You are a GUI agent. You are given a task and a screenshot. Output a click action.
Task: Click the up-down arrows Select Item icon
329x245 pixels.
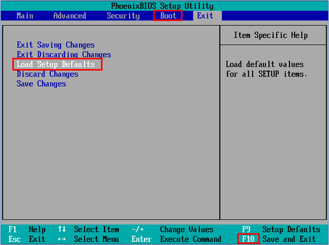tap(62, 229)
